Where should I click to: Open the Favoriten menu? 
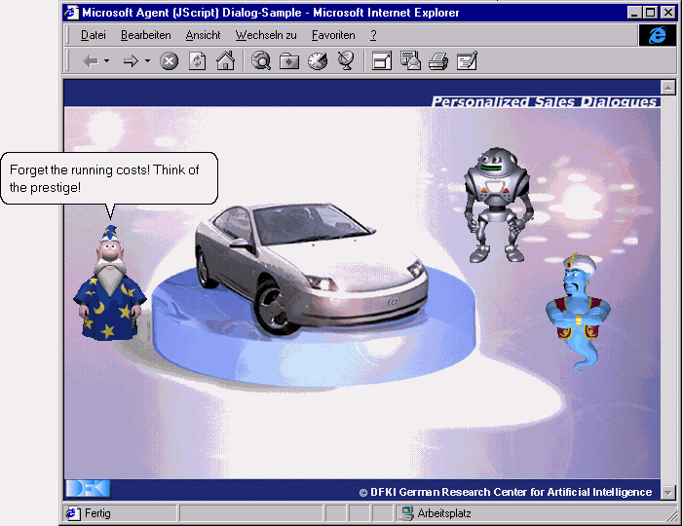(333, 35)
